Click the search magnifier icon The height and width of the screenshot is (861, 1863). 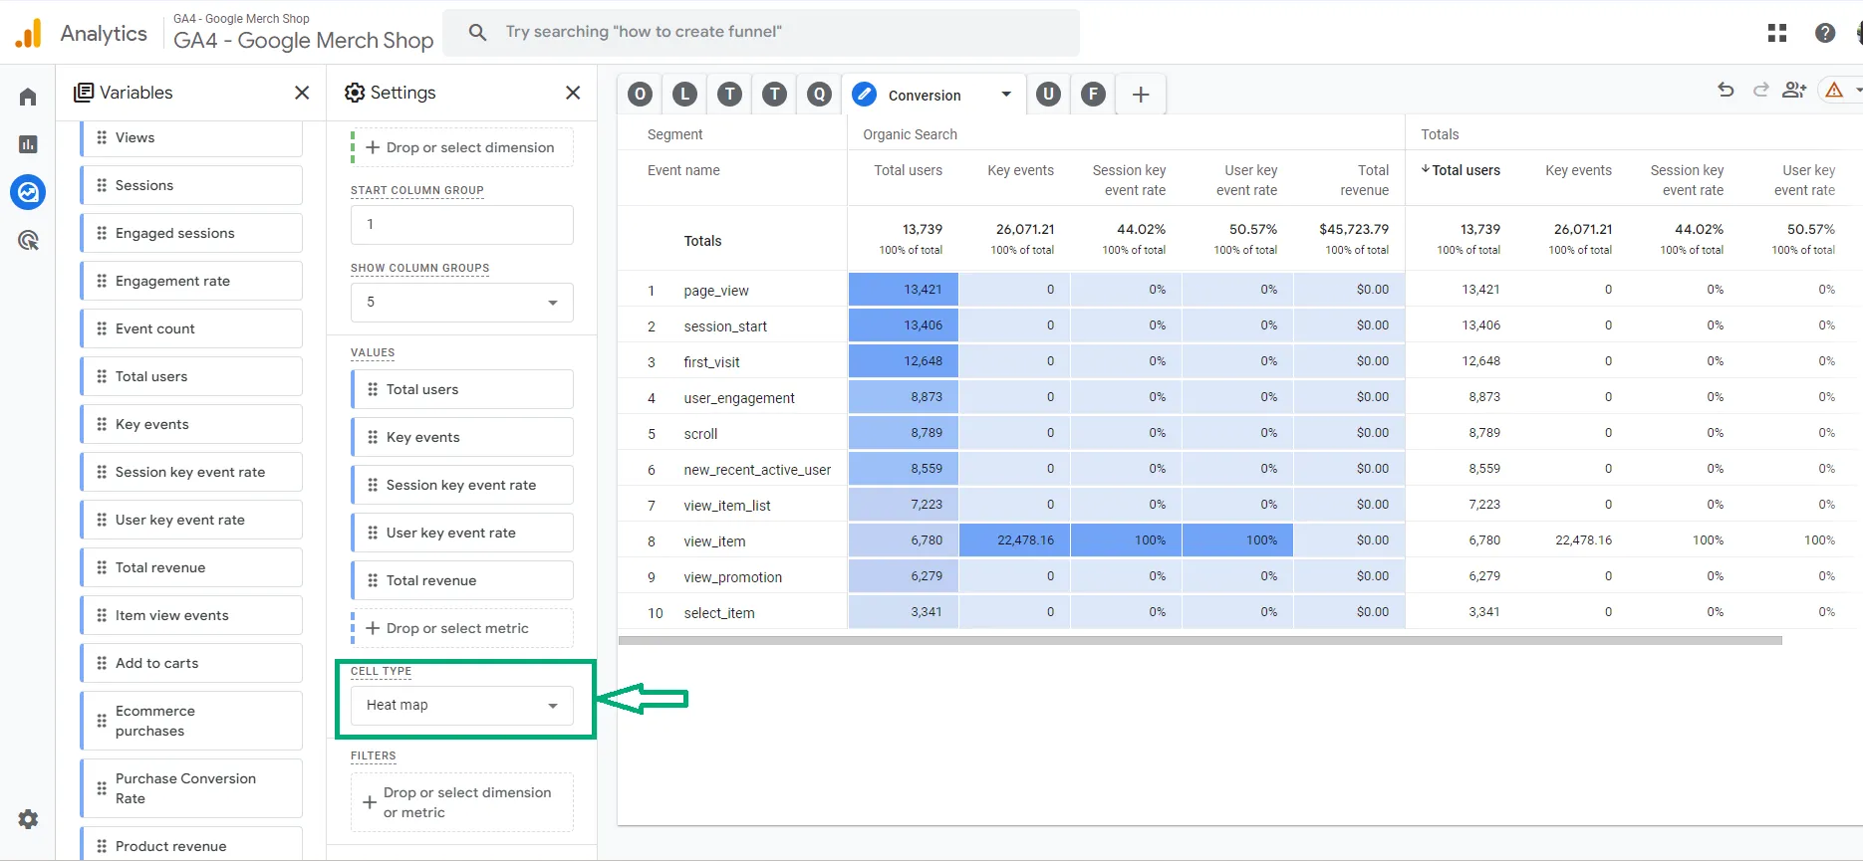pyautogui.click(x=478, y=32)
